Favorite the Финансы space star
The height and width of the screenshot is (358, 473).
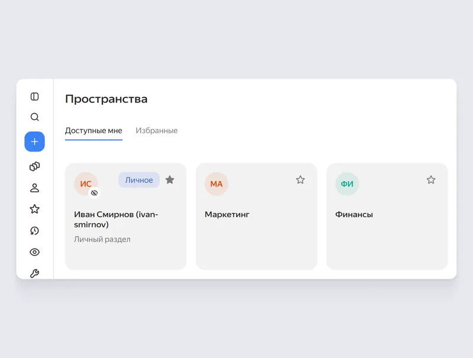pos(431,180)
